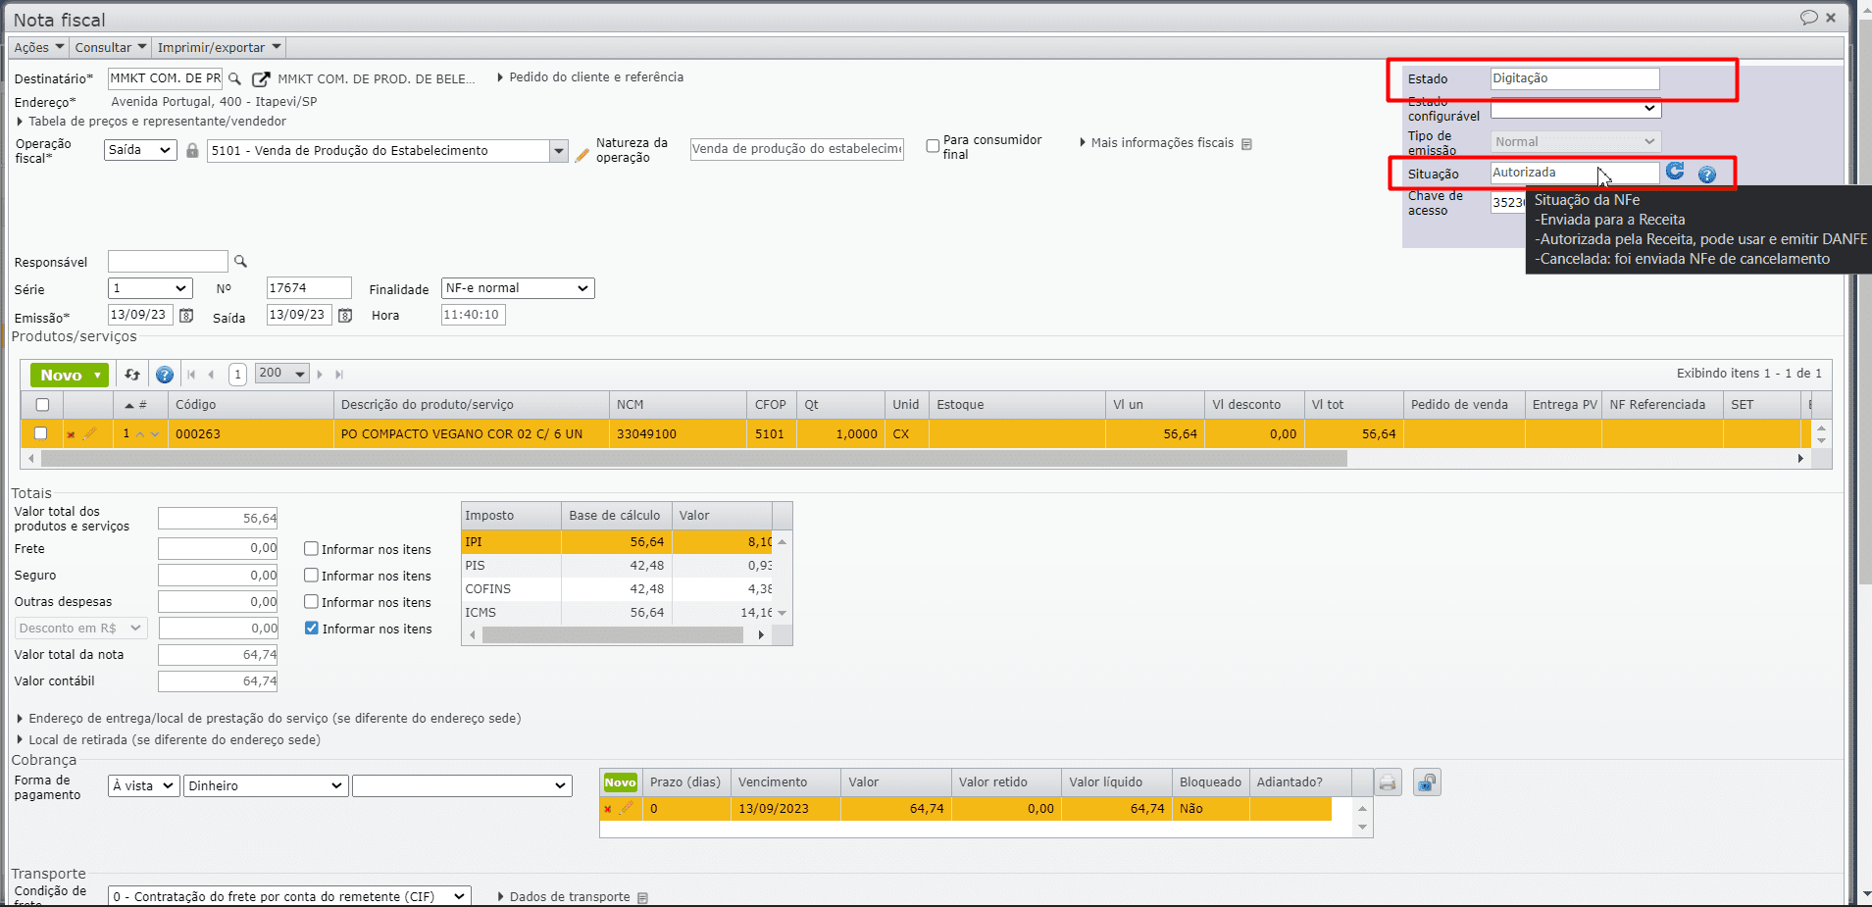This screenshot has height=907, width=1872.
Task: Enable Para consumidor final checkbox
Action: pos(933,146)
